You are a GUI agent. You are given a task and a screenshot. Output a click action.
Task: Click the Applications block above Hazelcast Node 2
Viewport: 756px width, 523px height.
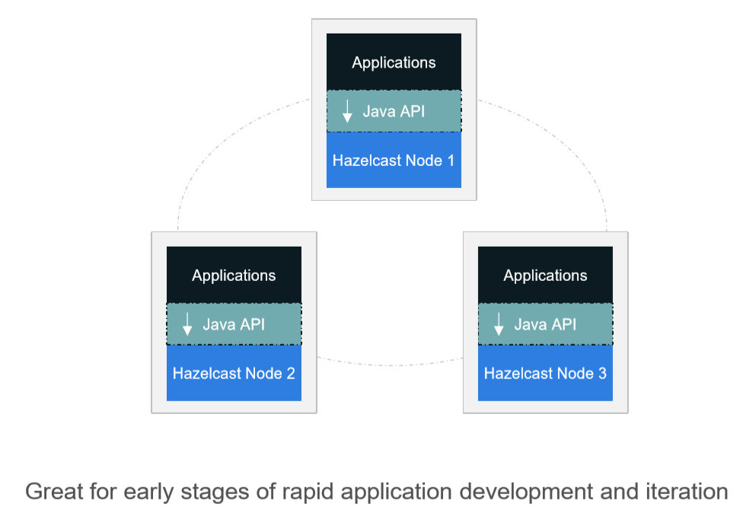[234, 275]
